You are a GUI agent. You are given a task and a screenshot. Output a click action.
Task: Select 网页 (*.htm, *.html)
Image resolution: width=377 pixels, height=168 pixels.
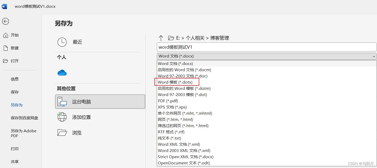pyautogui.click(x=267, y=119)
